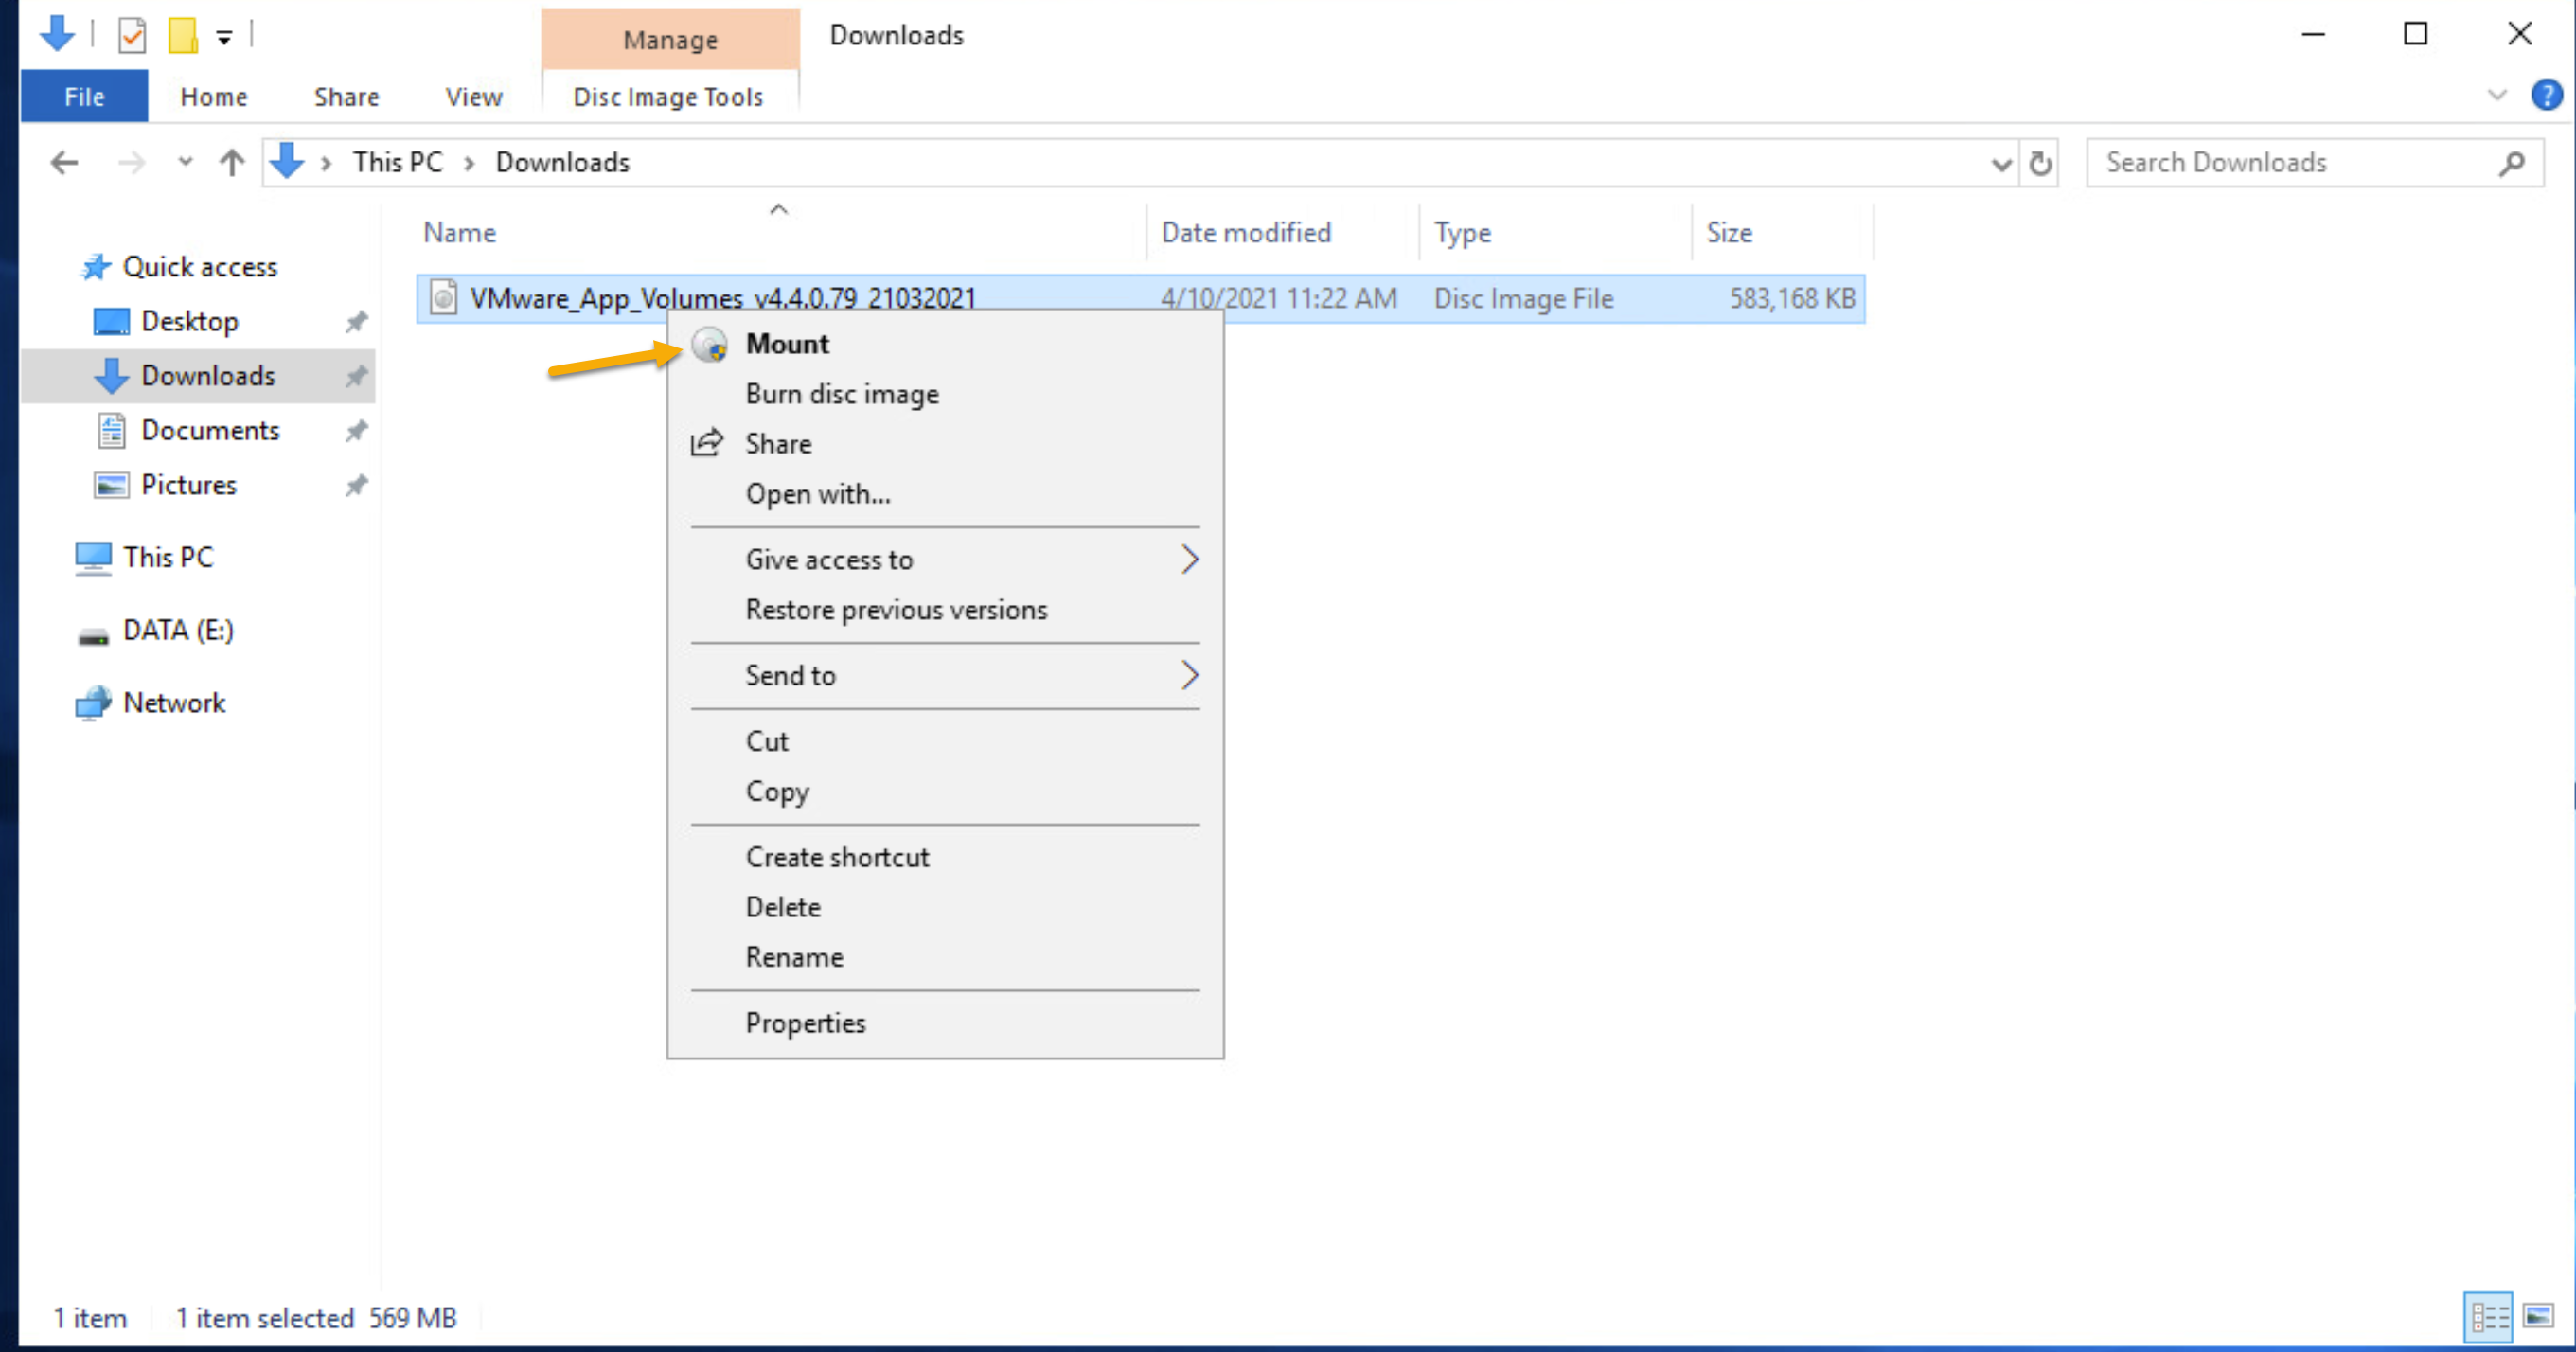2576x1352 pixels.
Task: Switch to the Home ribbon tab
Action: 213,96
